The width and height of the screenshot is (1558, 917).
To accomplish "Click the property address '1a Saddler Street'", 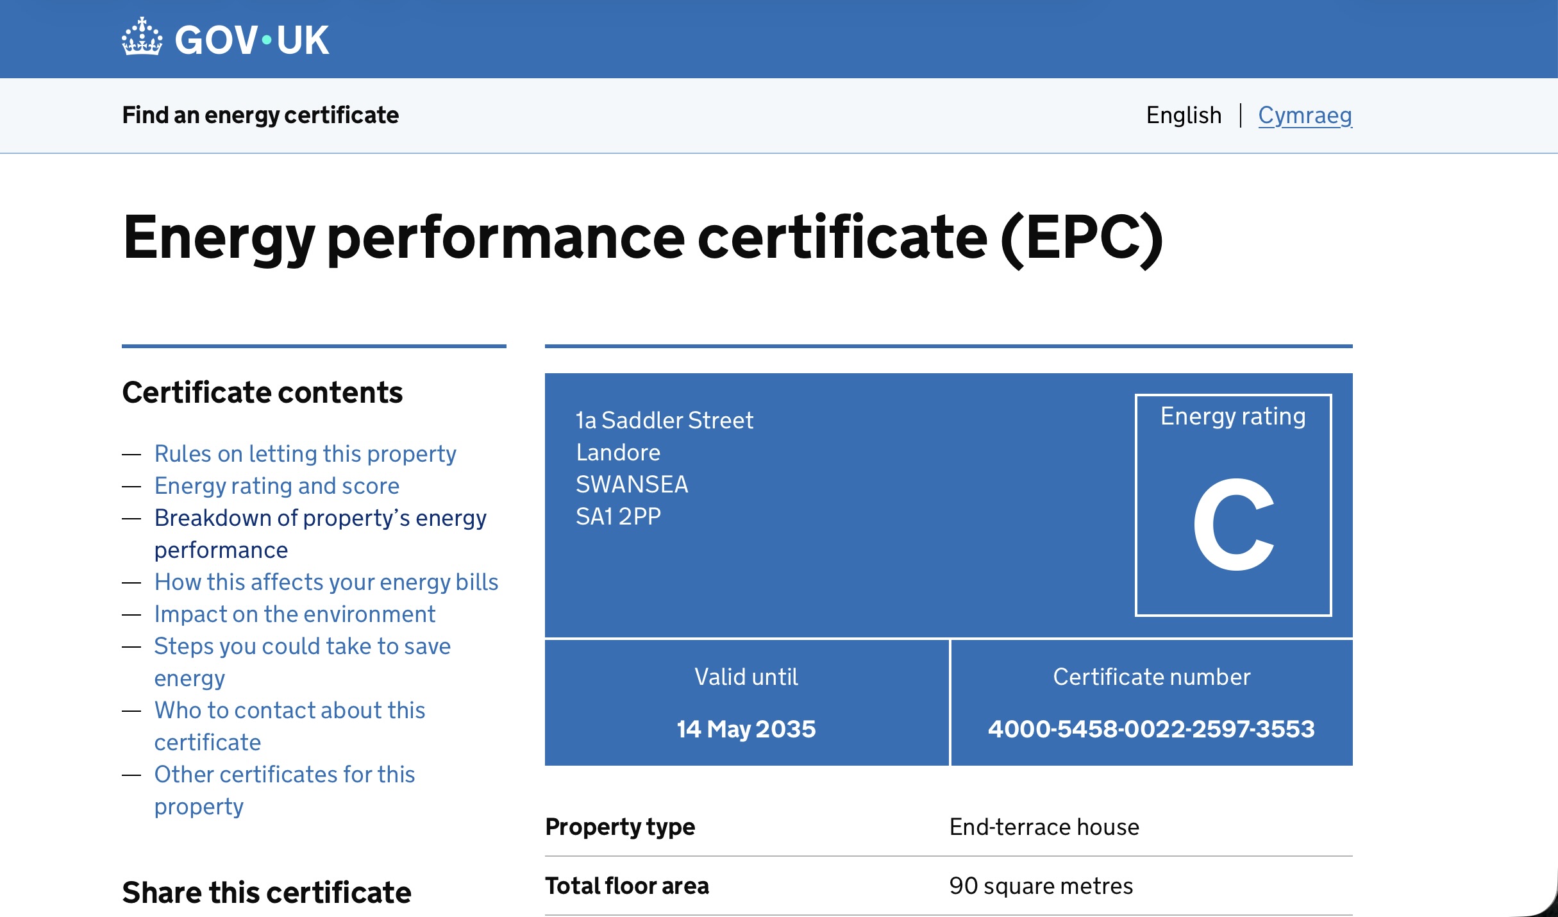I will (x=664, y=421).
